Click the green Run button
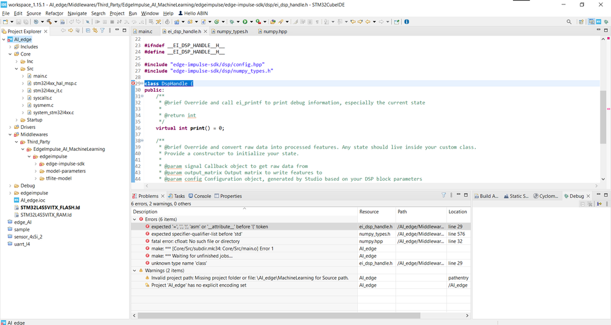611x325 pixels. (245, 22)
